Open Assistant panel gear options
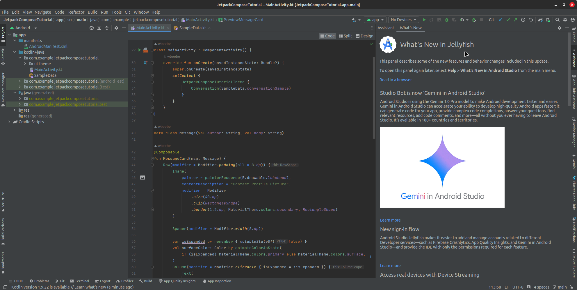Viewport: 577px width, 290px height. pyautogui.click(x=560, y=28)
